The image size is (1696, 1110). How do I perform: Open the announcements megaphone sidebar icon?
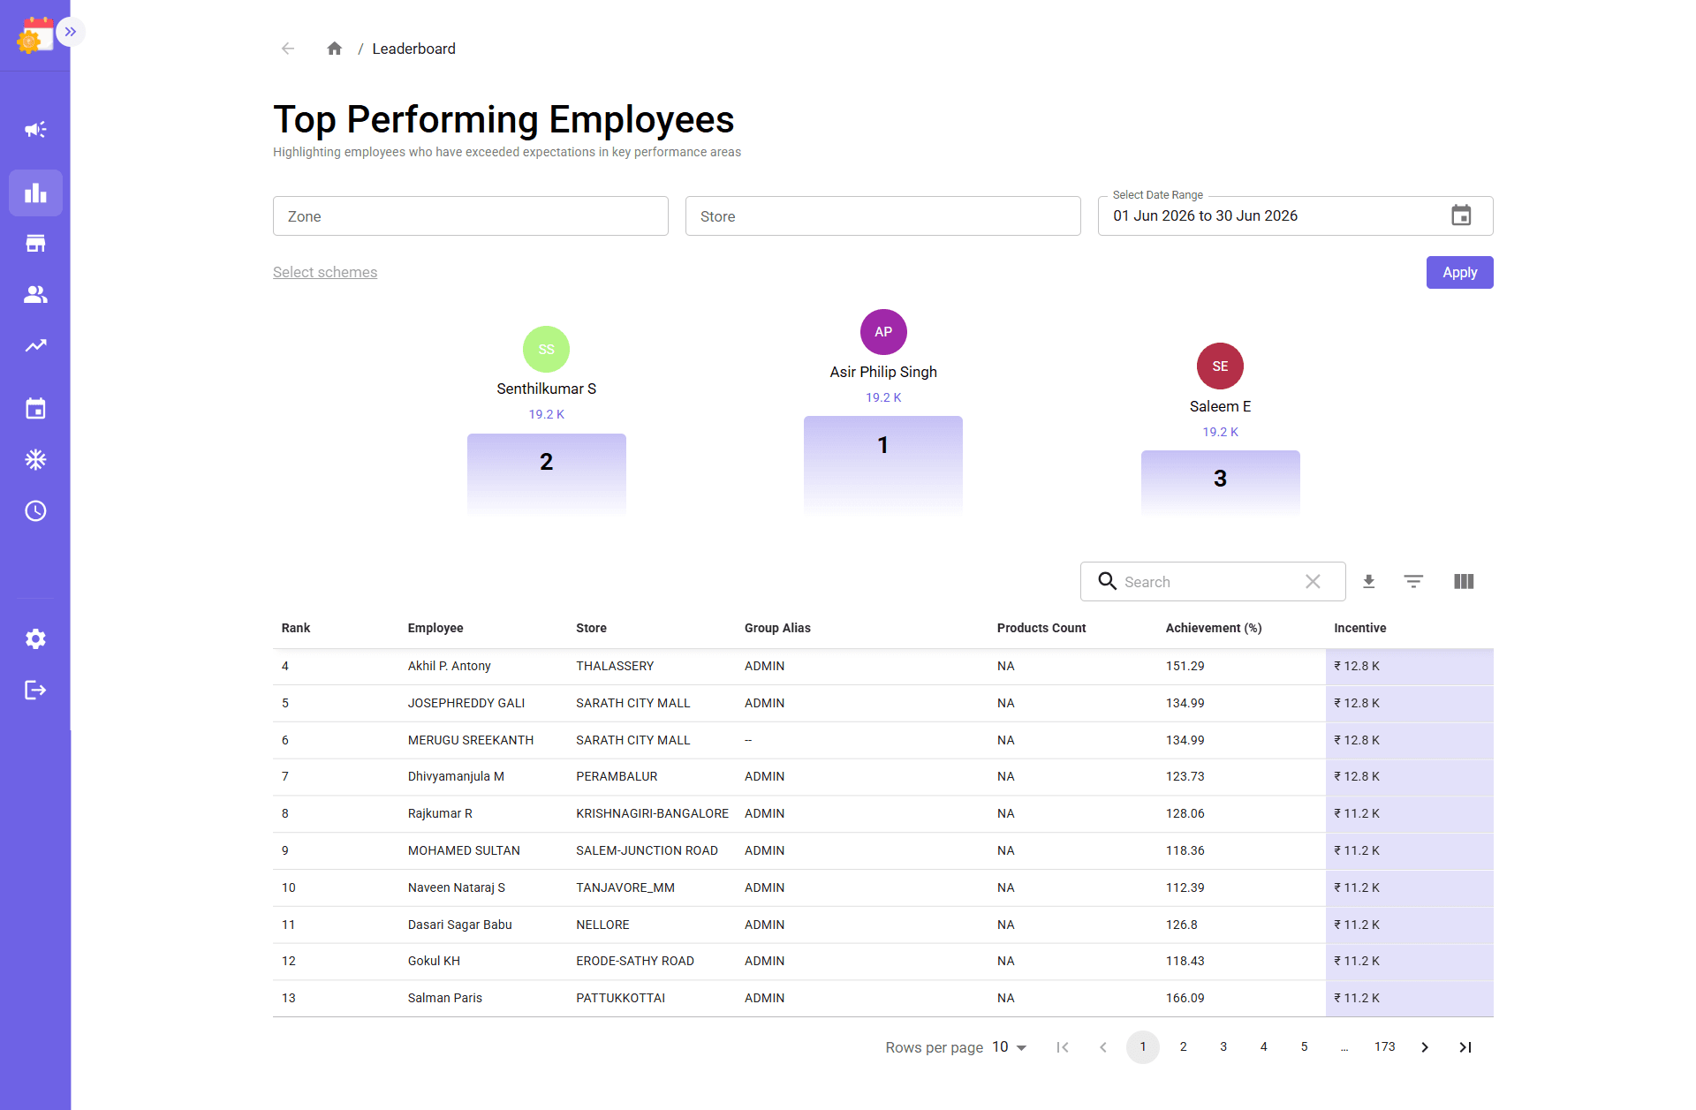click(35, 130)
